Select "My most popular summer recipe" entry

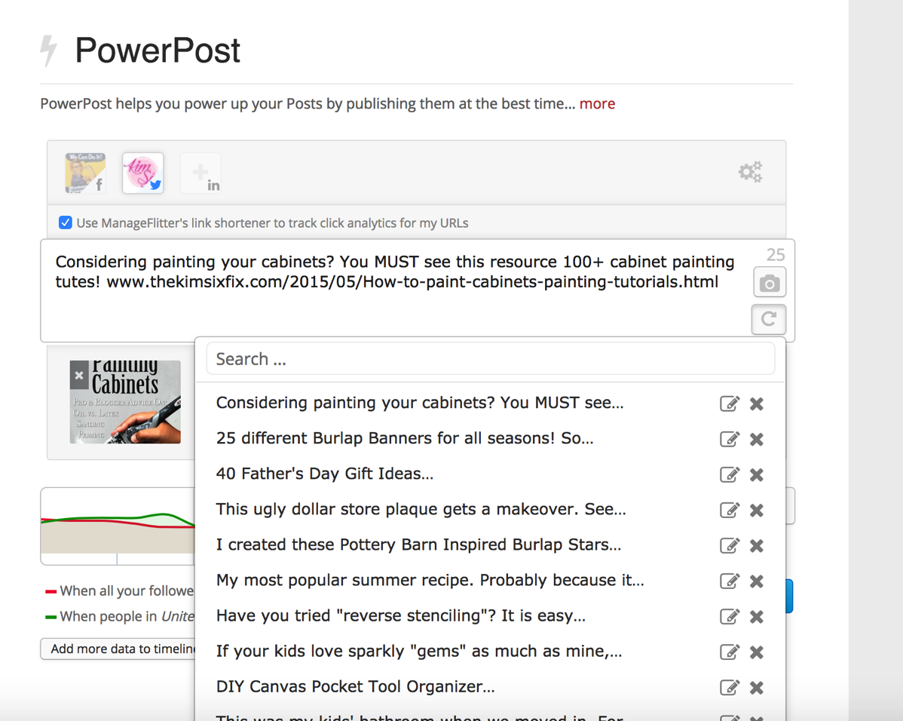(430, 581)
